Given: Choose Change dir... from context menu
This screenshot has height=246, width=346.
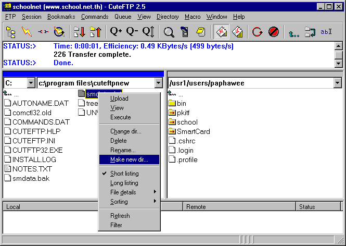Looking at the screenshot, I should pos(129,131).
